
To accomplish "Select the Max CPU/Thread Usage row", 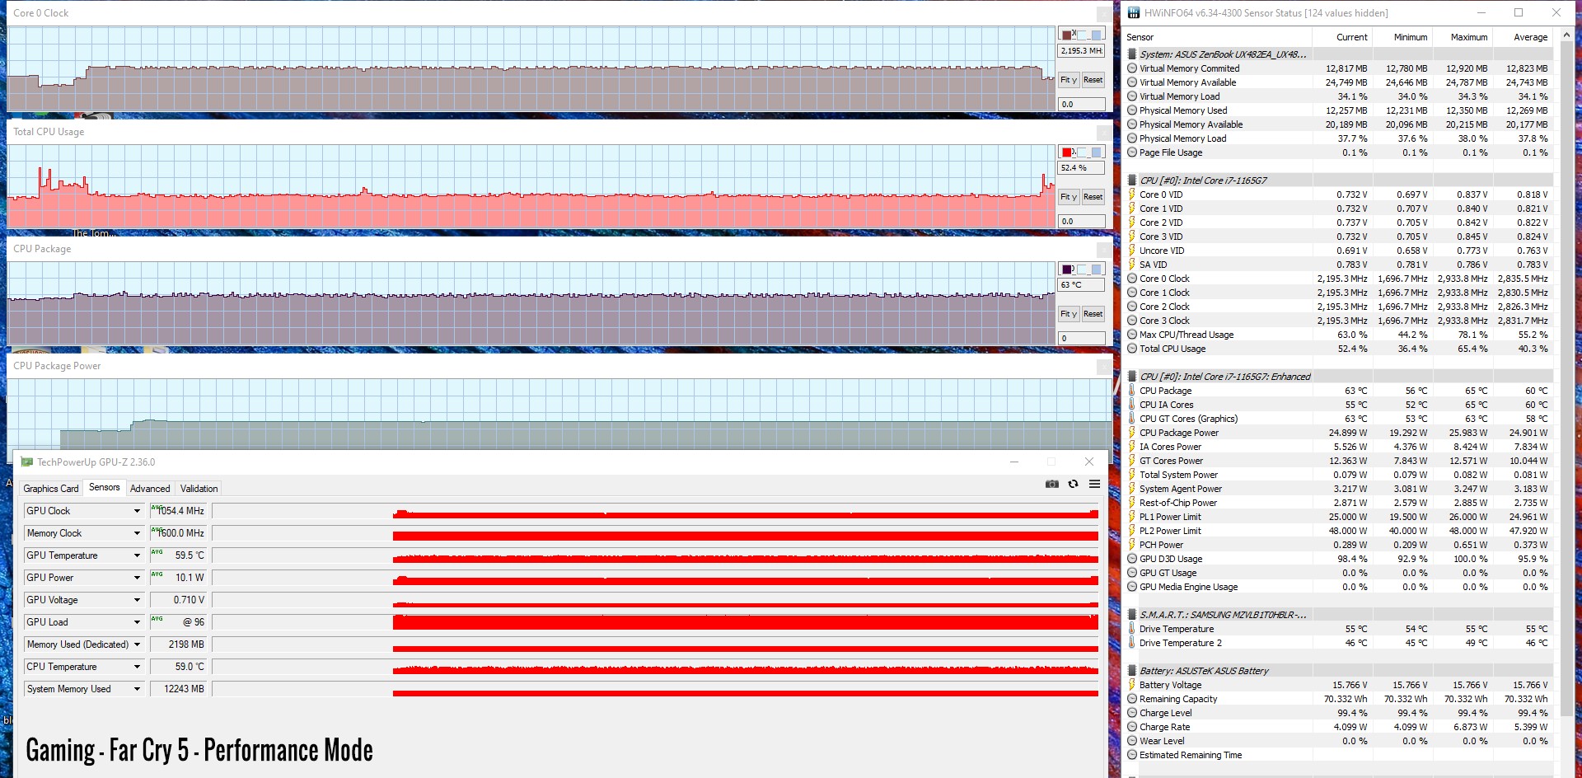I will click(x=1338, y=335).
